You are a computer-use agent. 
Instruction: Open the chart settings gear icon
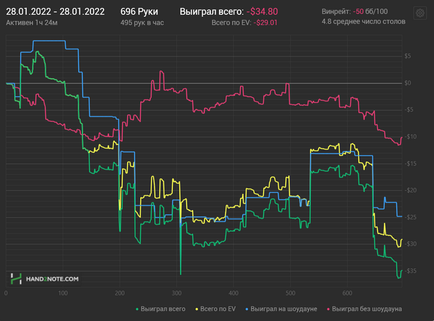pyautogui.click(x=420, y=13)
